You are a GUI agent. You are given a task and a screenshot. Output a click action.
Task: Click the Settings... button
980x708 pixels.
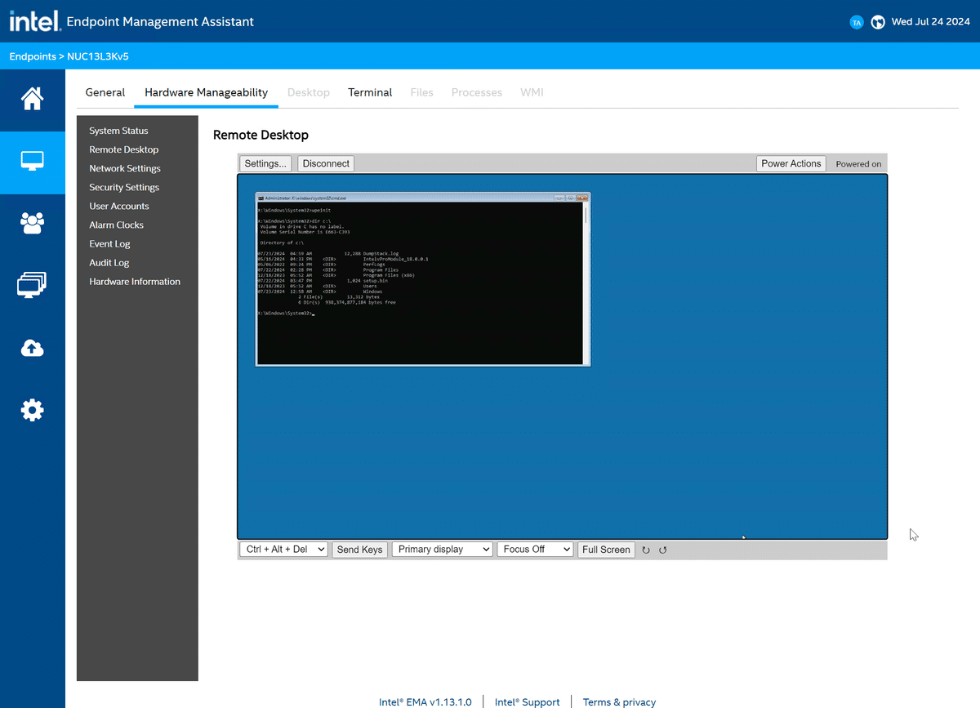[265, 163]
